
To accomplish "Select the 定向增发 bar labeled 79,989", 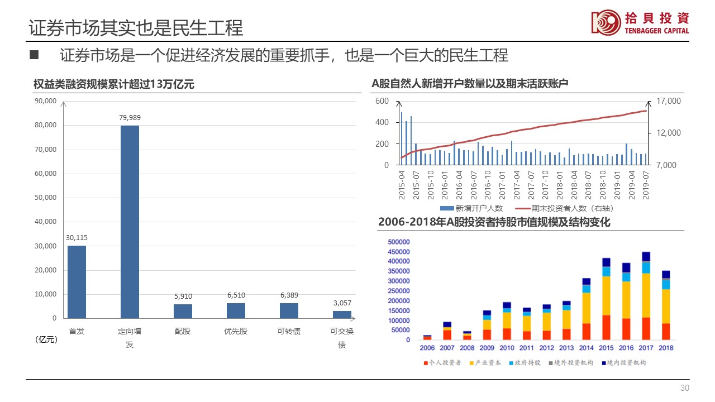I will pyautogui.click(x=130, y=222).
